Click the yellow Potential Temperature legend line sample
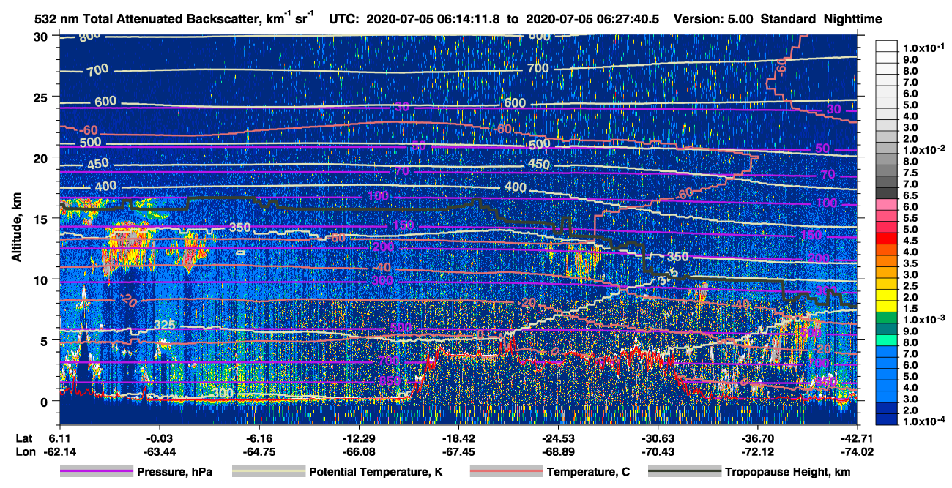The width and height of the screenshot is (952, 488). click(x=268, y=472)
